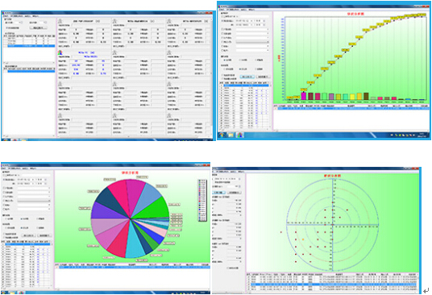Click colorful app icon in bar chart window taskbar

point(239,135)
